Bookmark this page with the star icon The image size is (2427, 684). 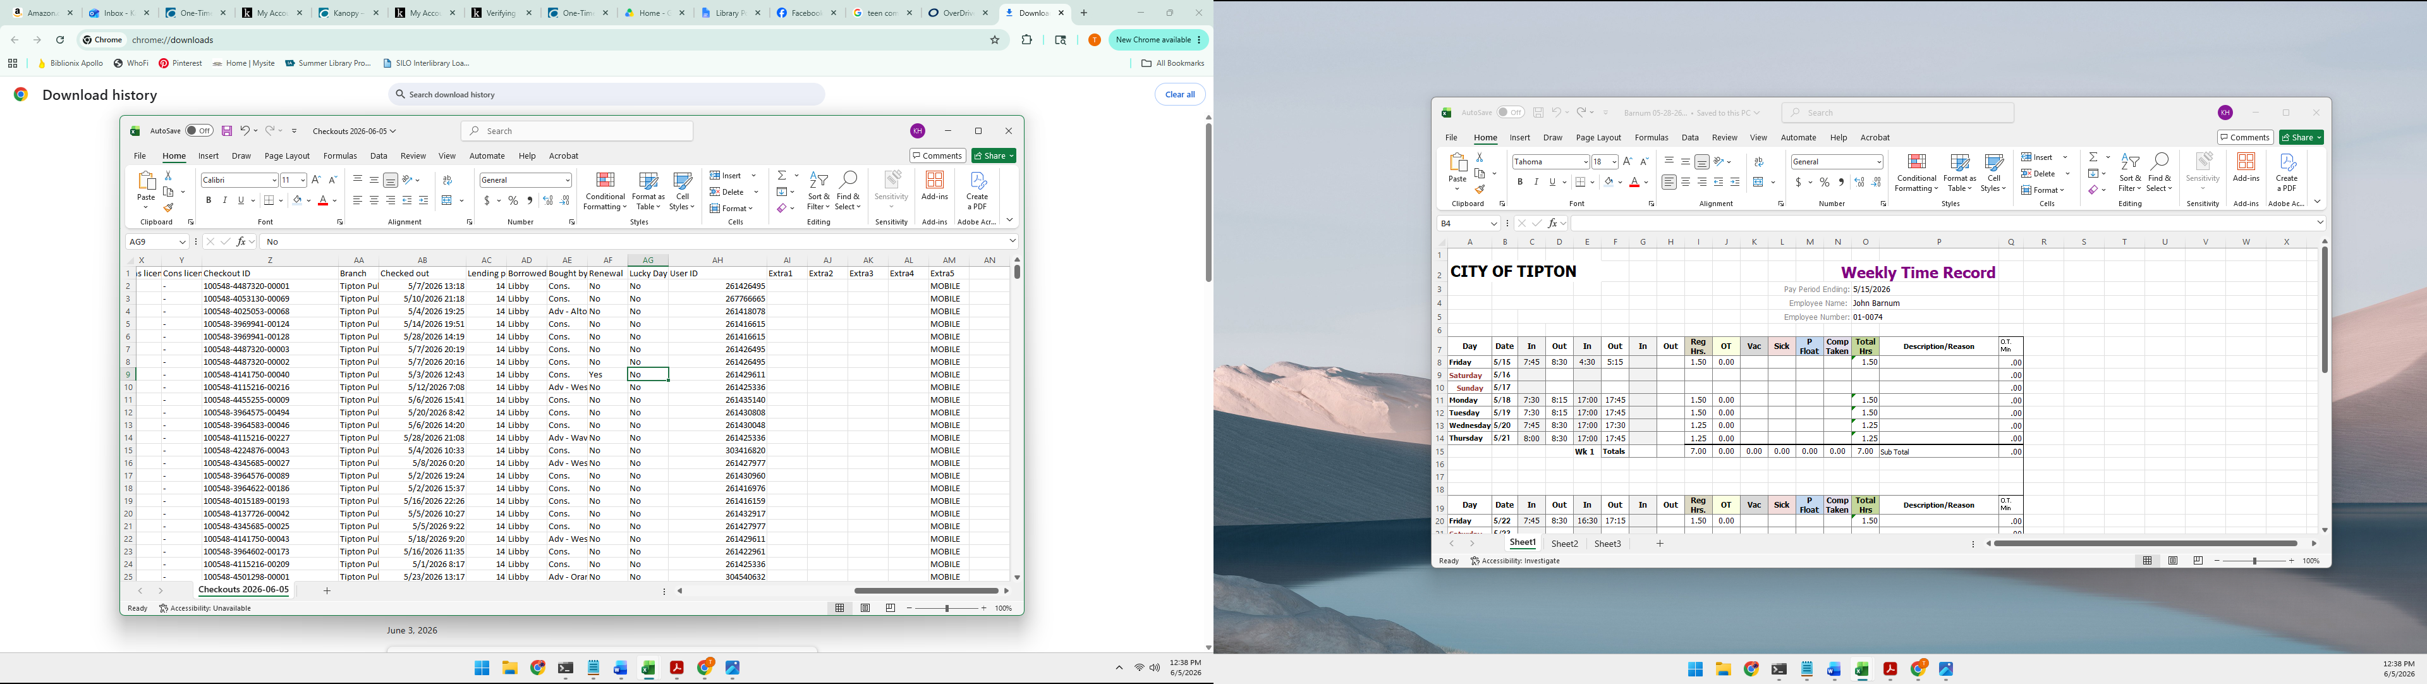point(994,40)
